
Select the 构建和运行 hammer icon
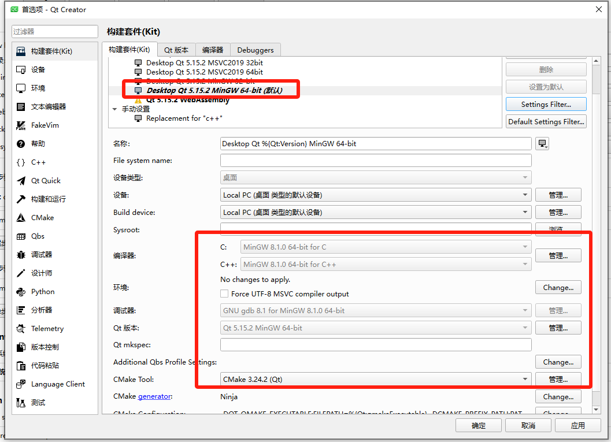pyautogui.click(x=21, y=199)
